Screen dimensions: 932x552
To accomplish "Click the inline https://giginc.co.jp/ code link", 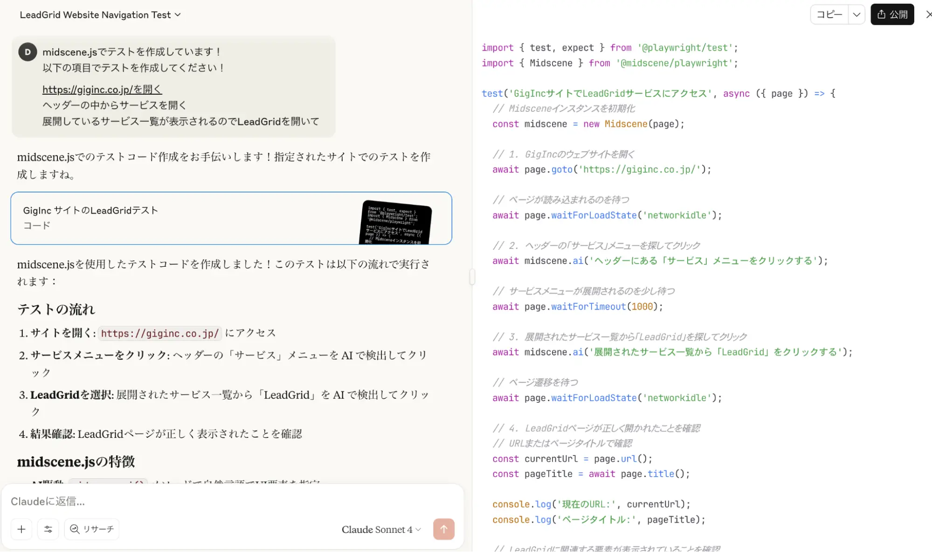I will pos(160,333).
